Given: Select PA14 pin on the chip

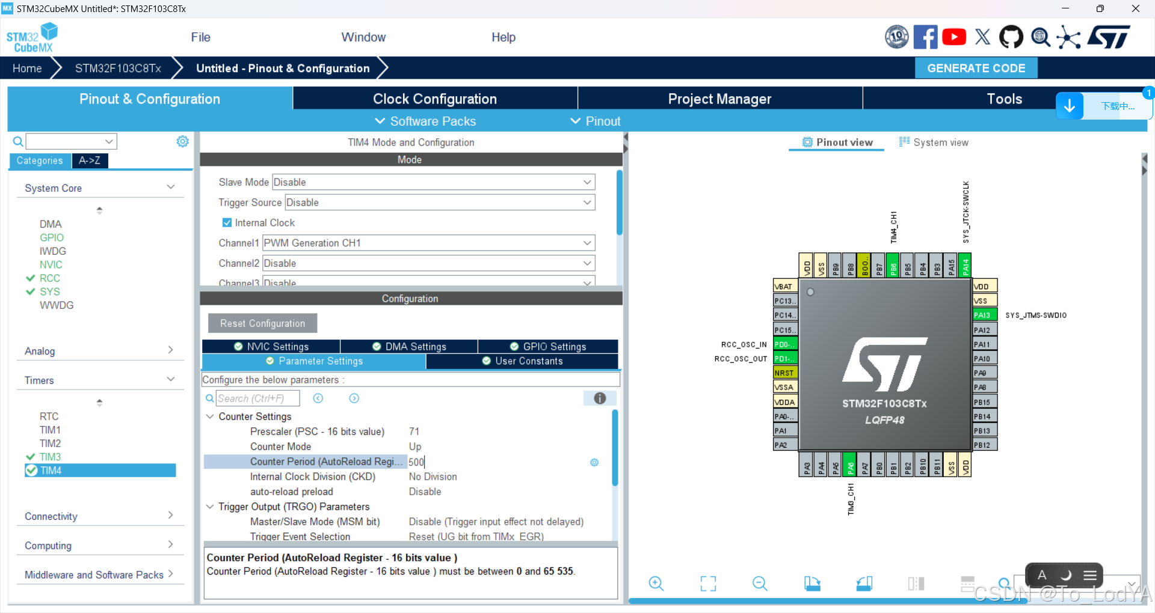Looking at the screenshot, I should click(x=965, y=265).
